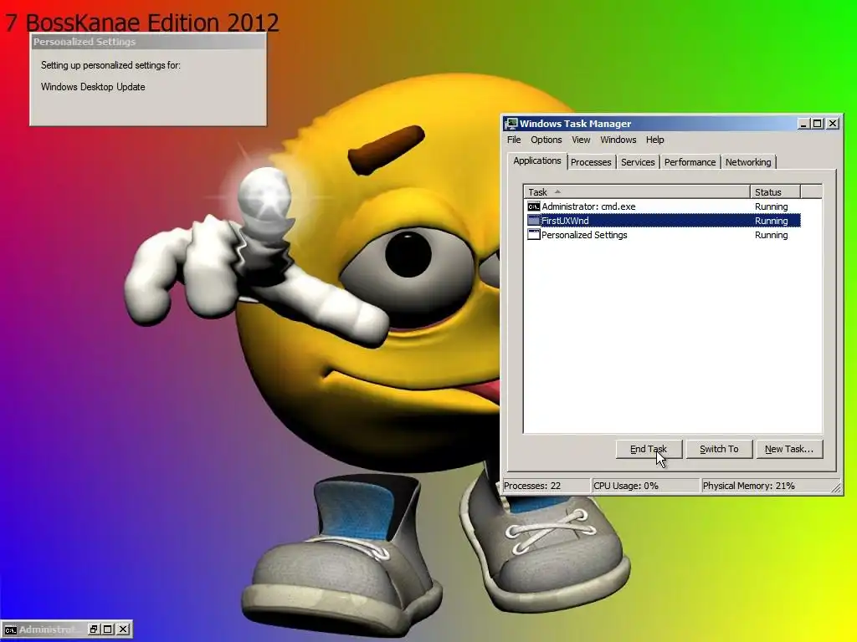
Task: Click the cmd.exe task icon
Action: click(x=533, y=206)
